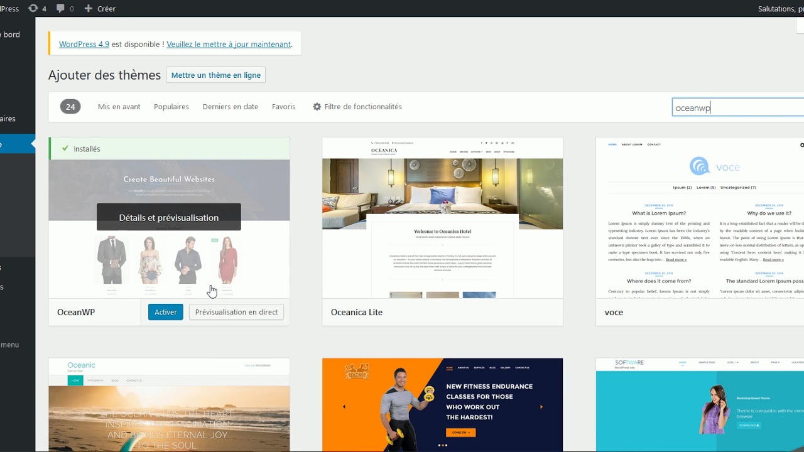804x452 pixels.
Task: Click the gear icon of feature filter
Action: 317,107
